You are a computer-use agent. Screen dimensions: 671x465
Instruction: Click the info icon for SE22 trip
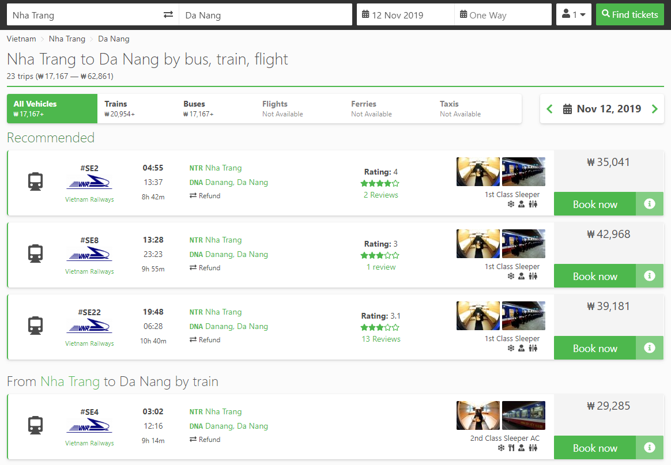click(650, 348)
